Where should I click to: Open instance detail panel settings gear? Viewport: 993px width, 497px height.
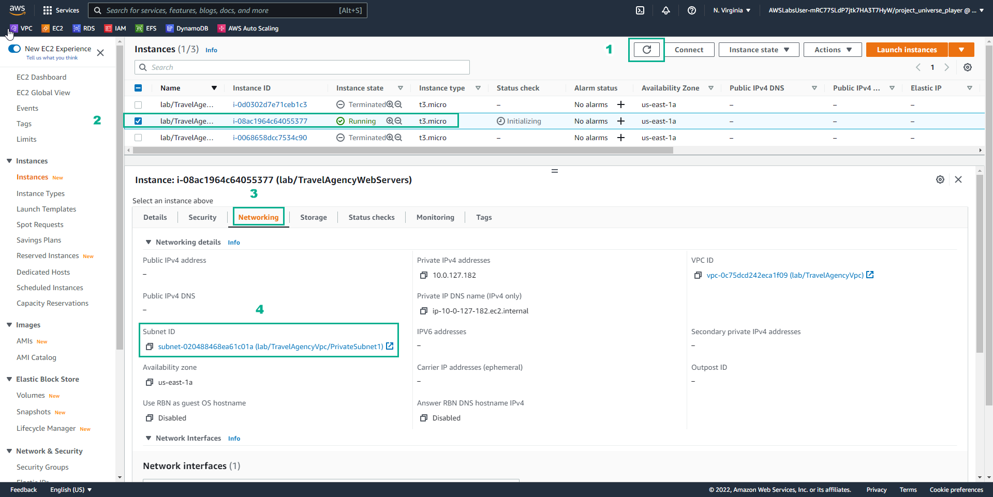940,179
